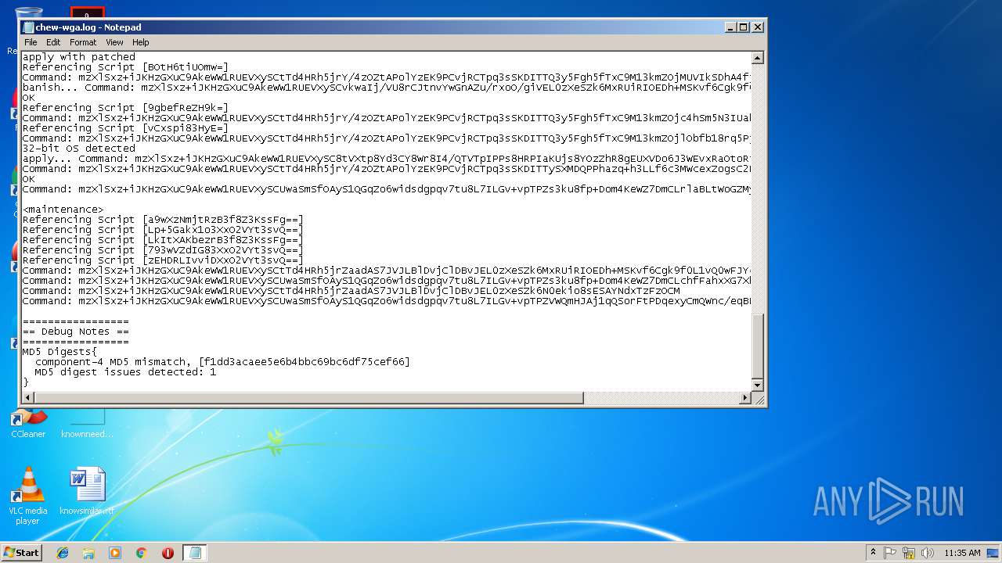
Task: Open the Help menu
Action: coord(140,42)
